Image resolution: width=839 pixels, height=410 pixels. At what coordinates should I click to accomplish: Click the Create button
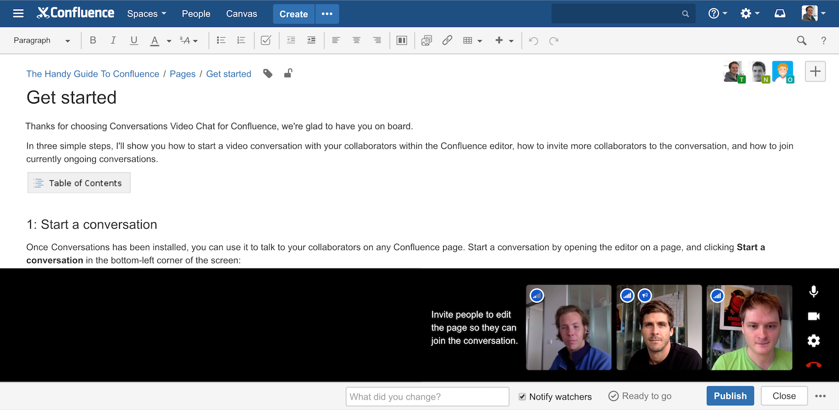point(294,14)
